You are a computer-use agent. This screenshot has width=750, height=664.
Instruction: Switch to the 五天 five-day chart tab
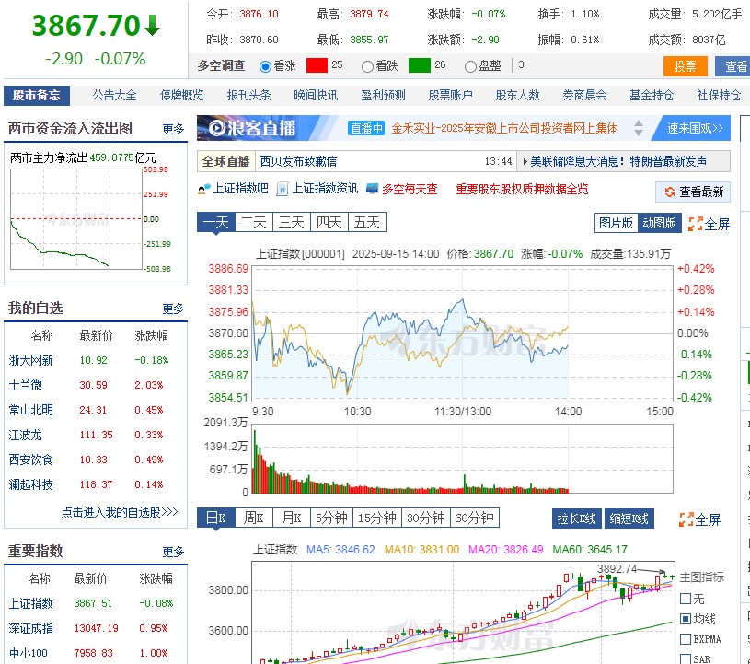(365, 222)
